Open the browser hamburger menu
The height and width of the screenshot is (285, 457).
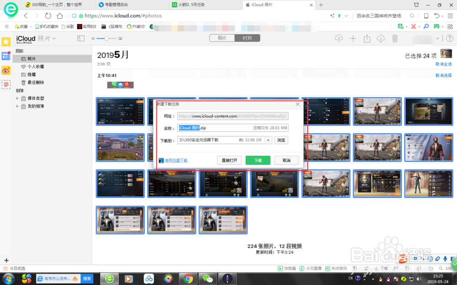tap(450, 16)
